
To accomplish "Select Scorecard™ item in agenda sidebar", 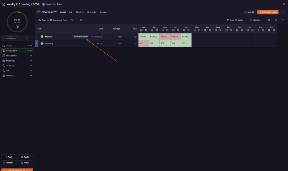I will pos(17,51).
